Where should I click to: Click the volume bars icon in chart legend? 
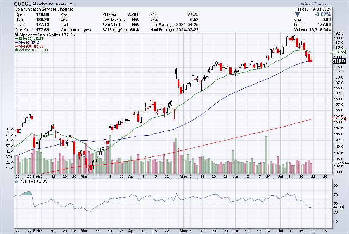coord(17,50)
